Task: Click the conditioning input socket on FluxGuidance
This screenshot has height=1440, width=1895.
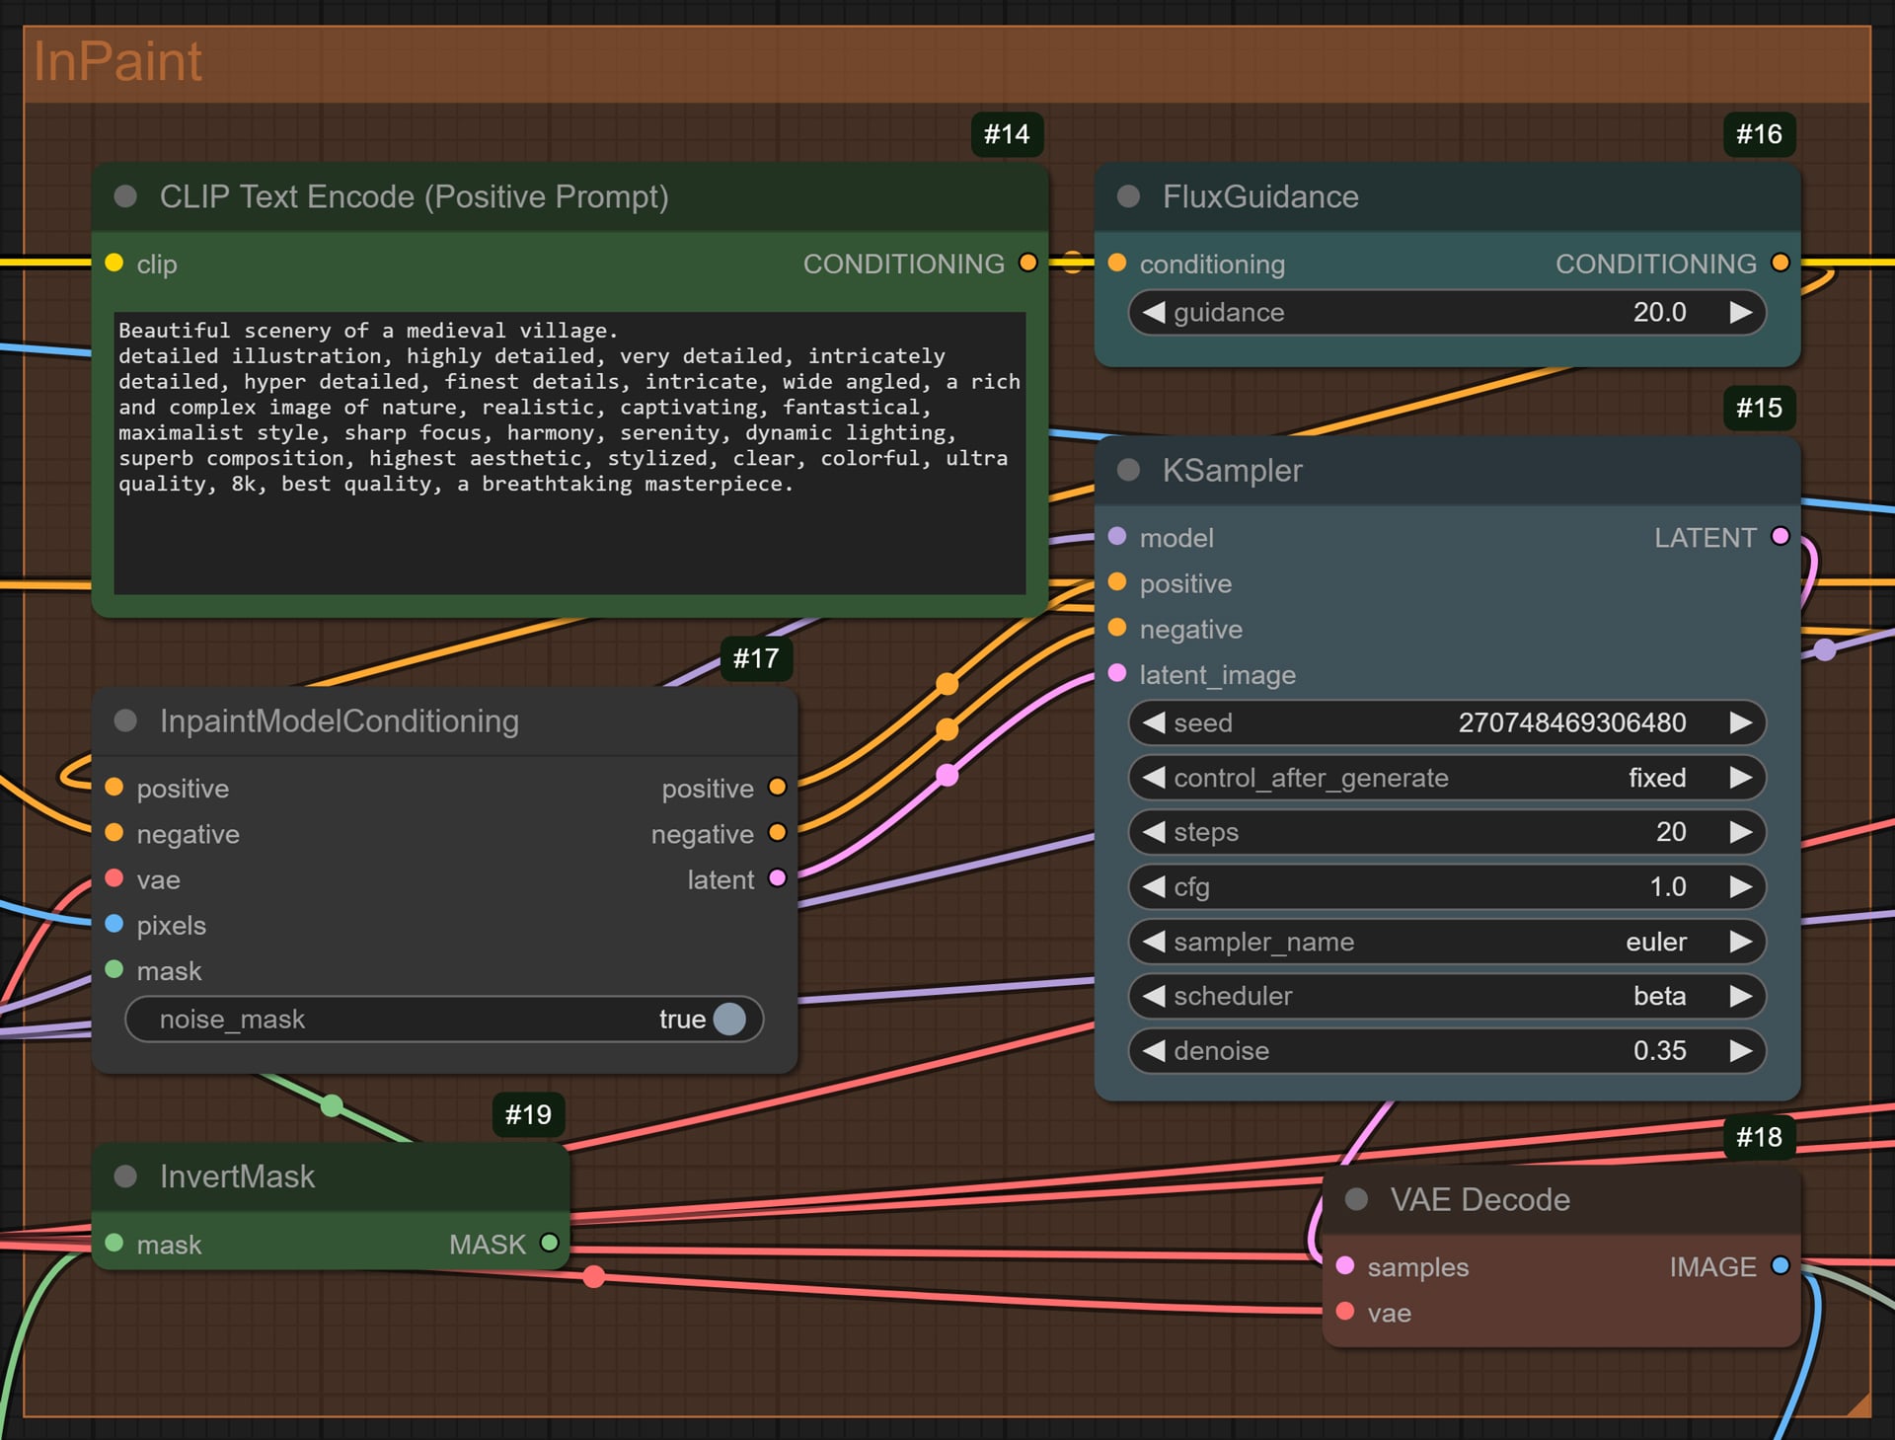Action: [1117, 263]
